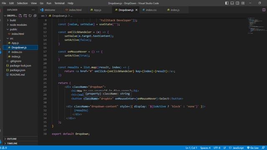This screenshot has height=150, width=267.
Task: Collapse all folders in Explorer
Action: pyautogui.click(x=35, y=16)
